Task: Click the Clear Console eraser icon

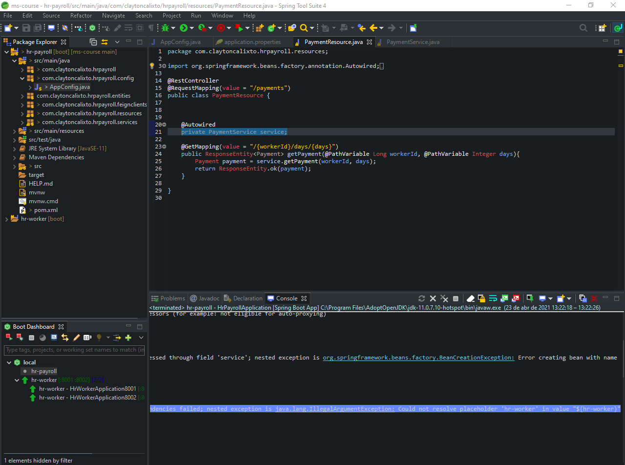Action: 471,298
